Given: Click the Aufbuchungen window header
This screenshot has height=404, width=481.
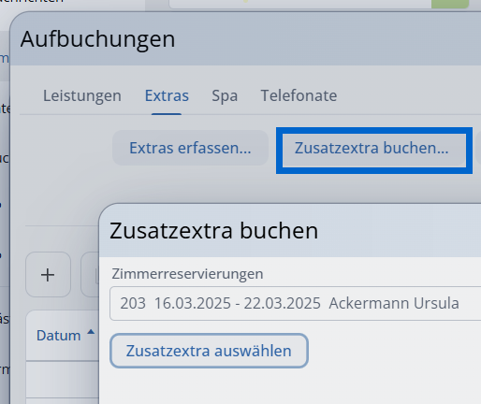Looking at the screenshot, I should [246, 39].
